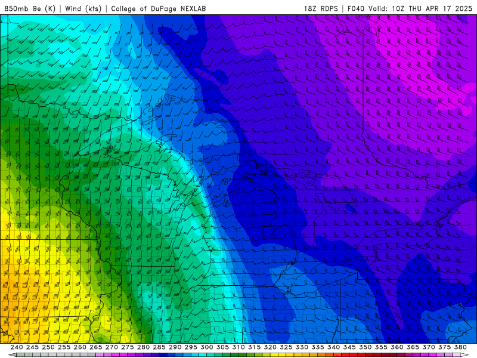
Task: Select the 350 value on the color scale
Action: click(366, 347)
